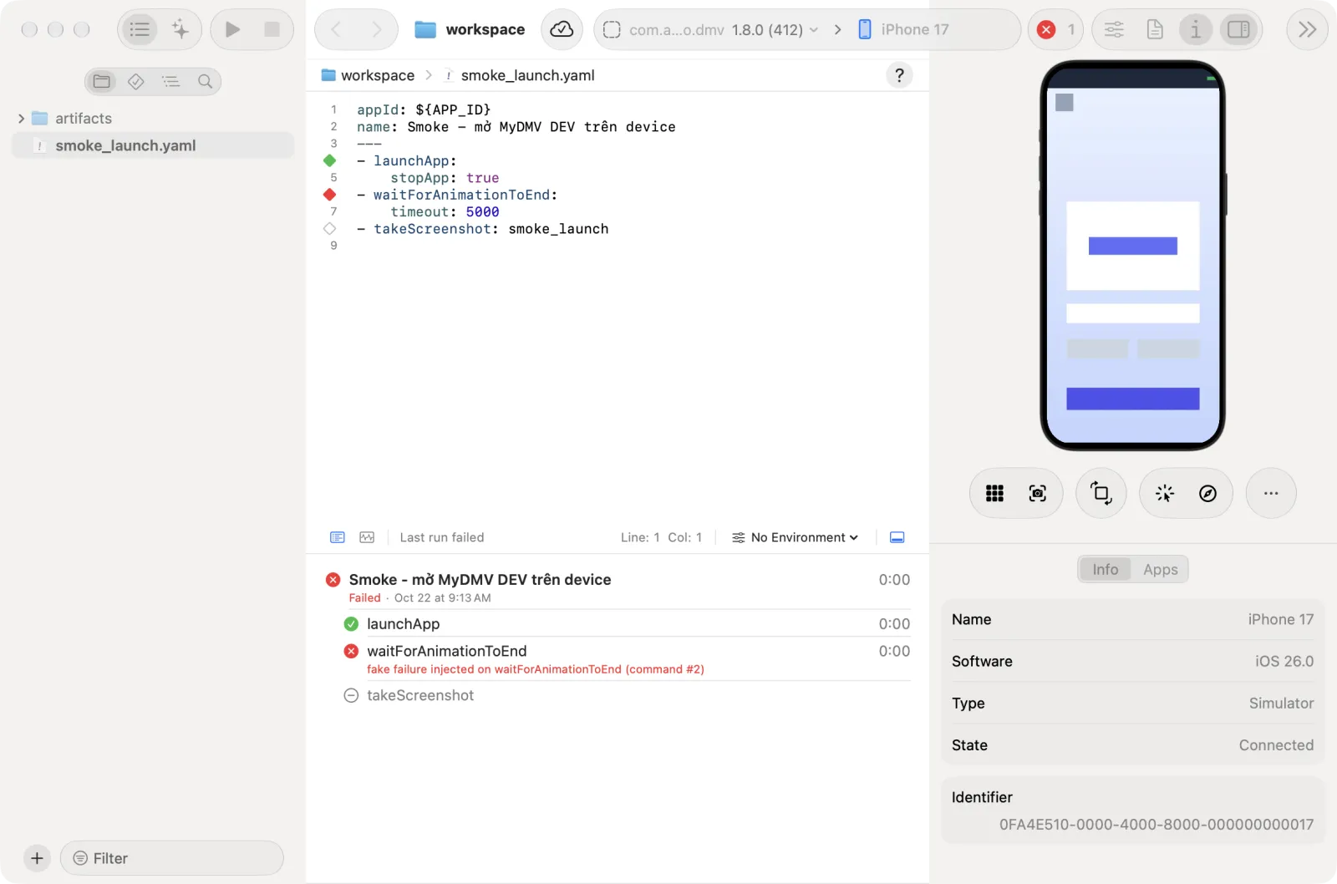
Task: Toggle the info inspector button
Action: pos(1196,29)
